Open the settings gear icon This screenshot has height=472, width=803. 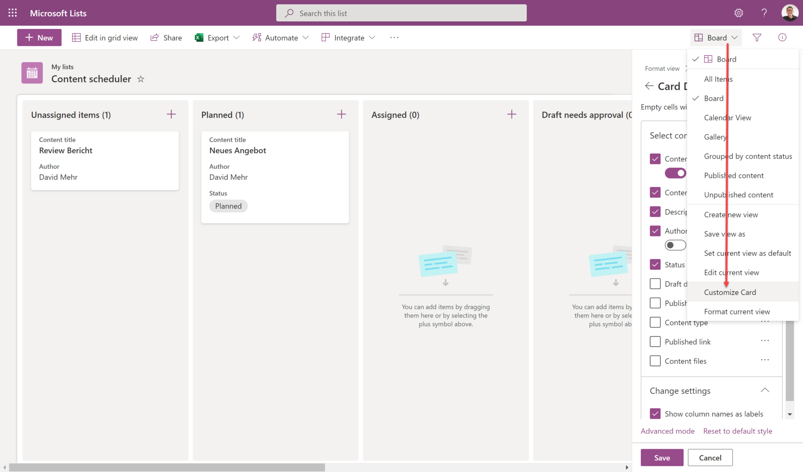pos(739,13)
